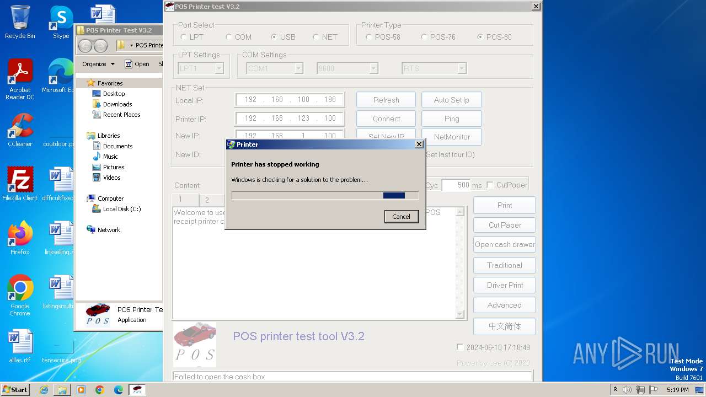Click the Explorer back navigation arrow
Screen dimensions: 706x397
click(85, 45)
